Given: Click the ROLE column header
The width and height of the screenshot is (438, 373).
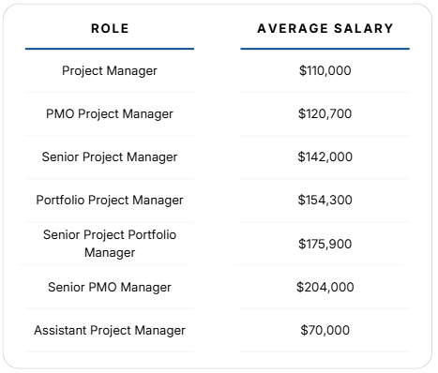Looking at the screenshot, I should pos(110,28).
